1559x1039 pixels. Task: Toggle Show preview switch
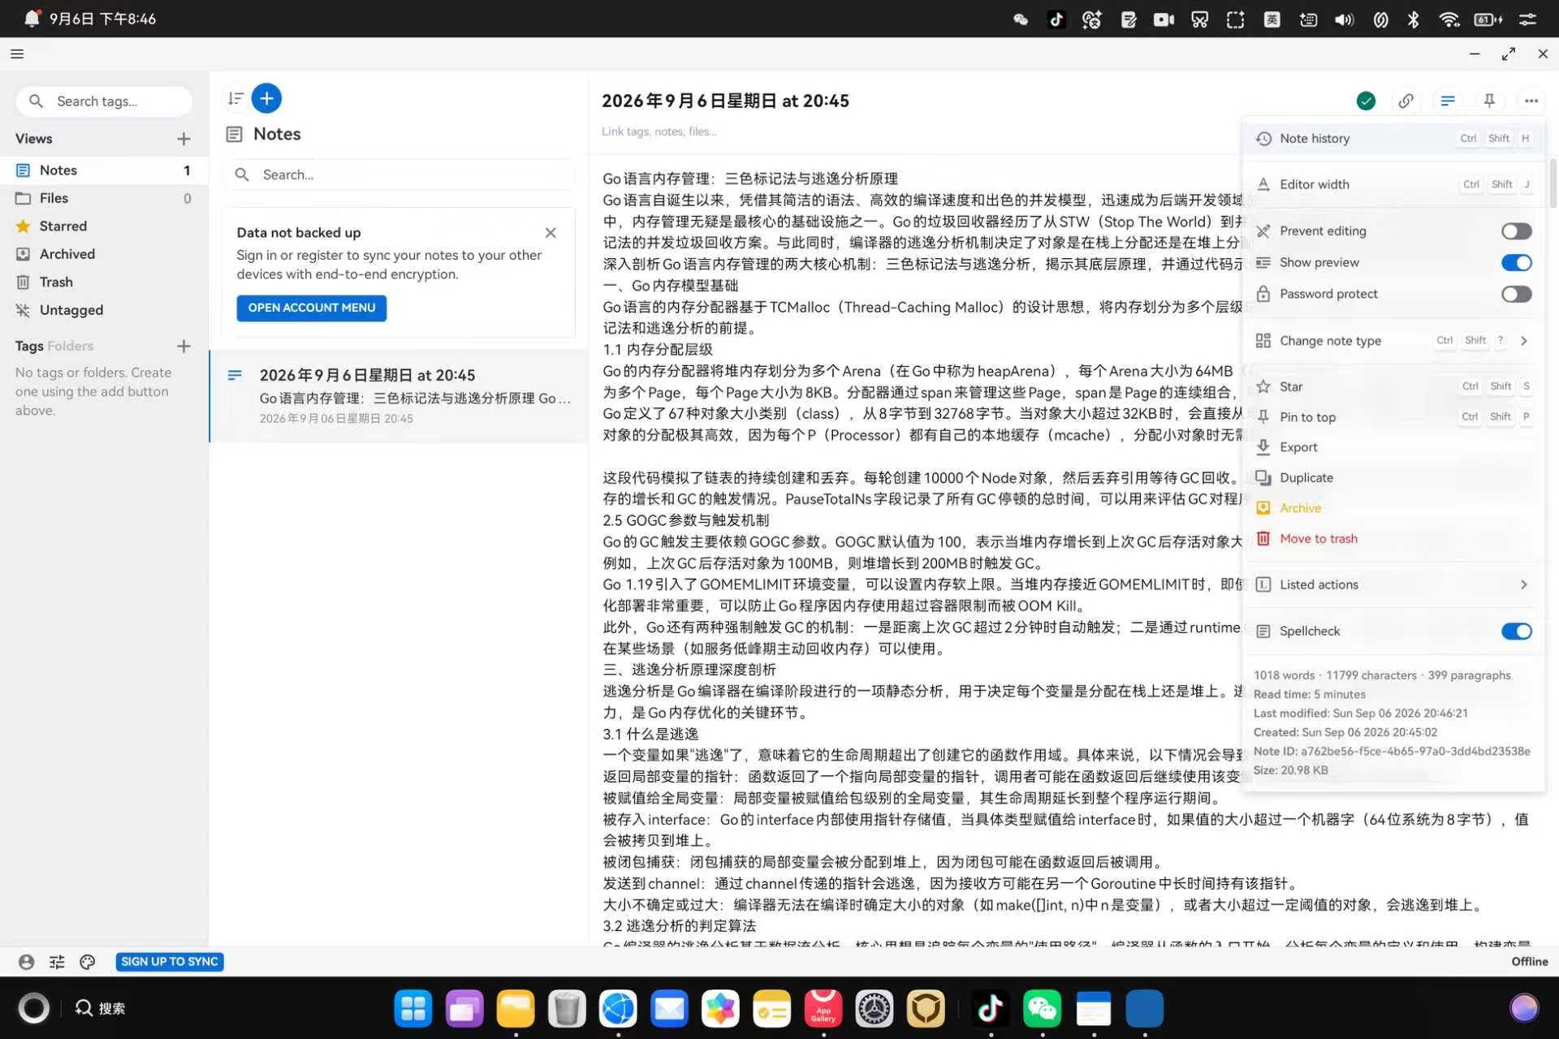click(x=1516, y=262)
